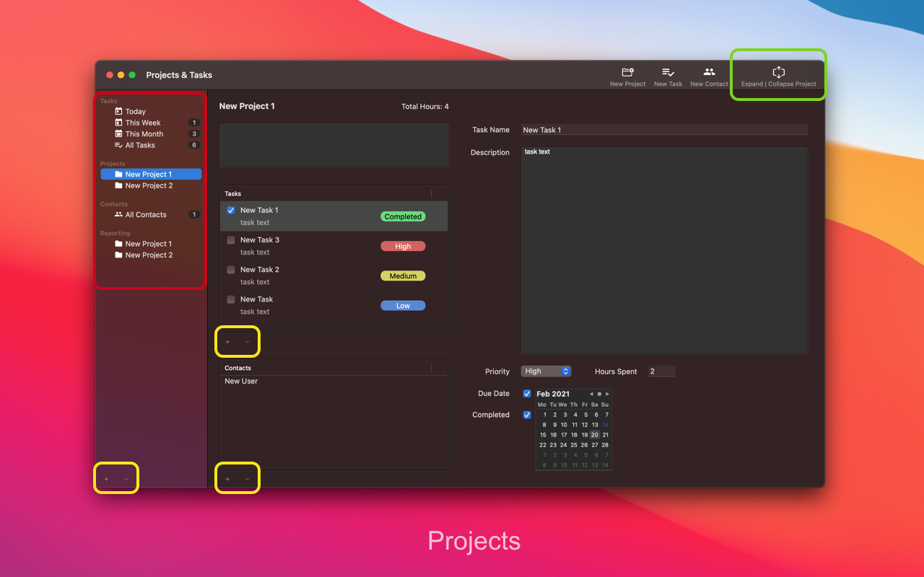Uncheck the New Task 1 checkbox
The width and height of the screenshot is (924, 577).
231,211
